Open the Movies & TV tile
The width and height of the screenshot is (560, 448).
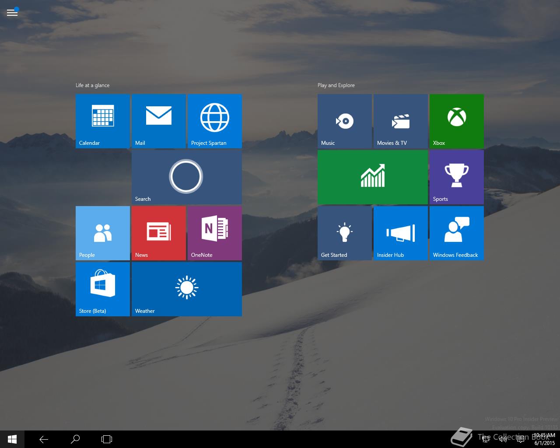pyautogui.click(x=401, y=121)
